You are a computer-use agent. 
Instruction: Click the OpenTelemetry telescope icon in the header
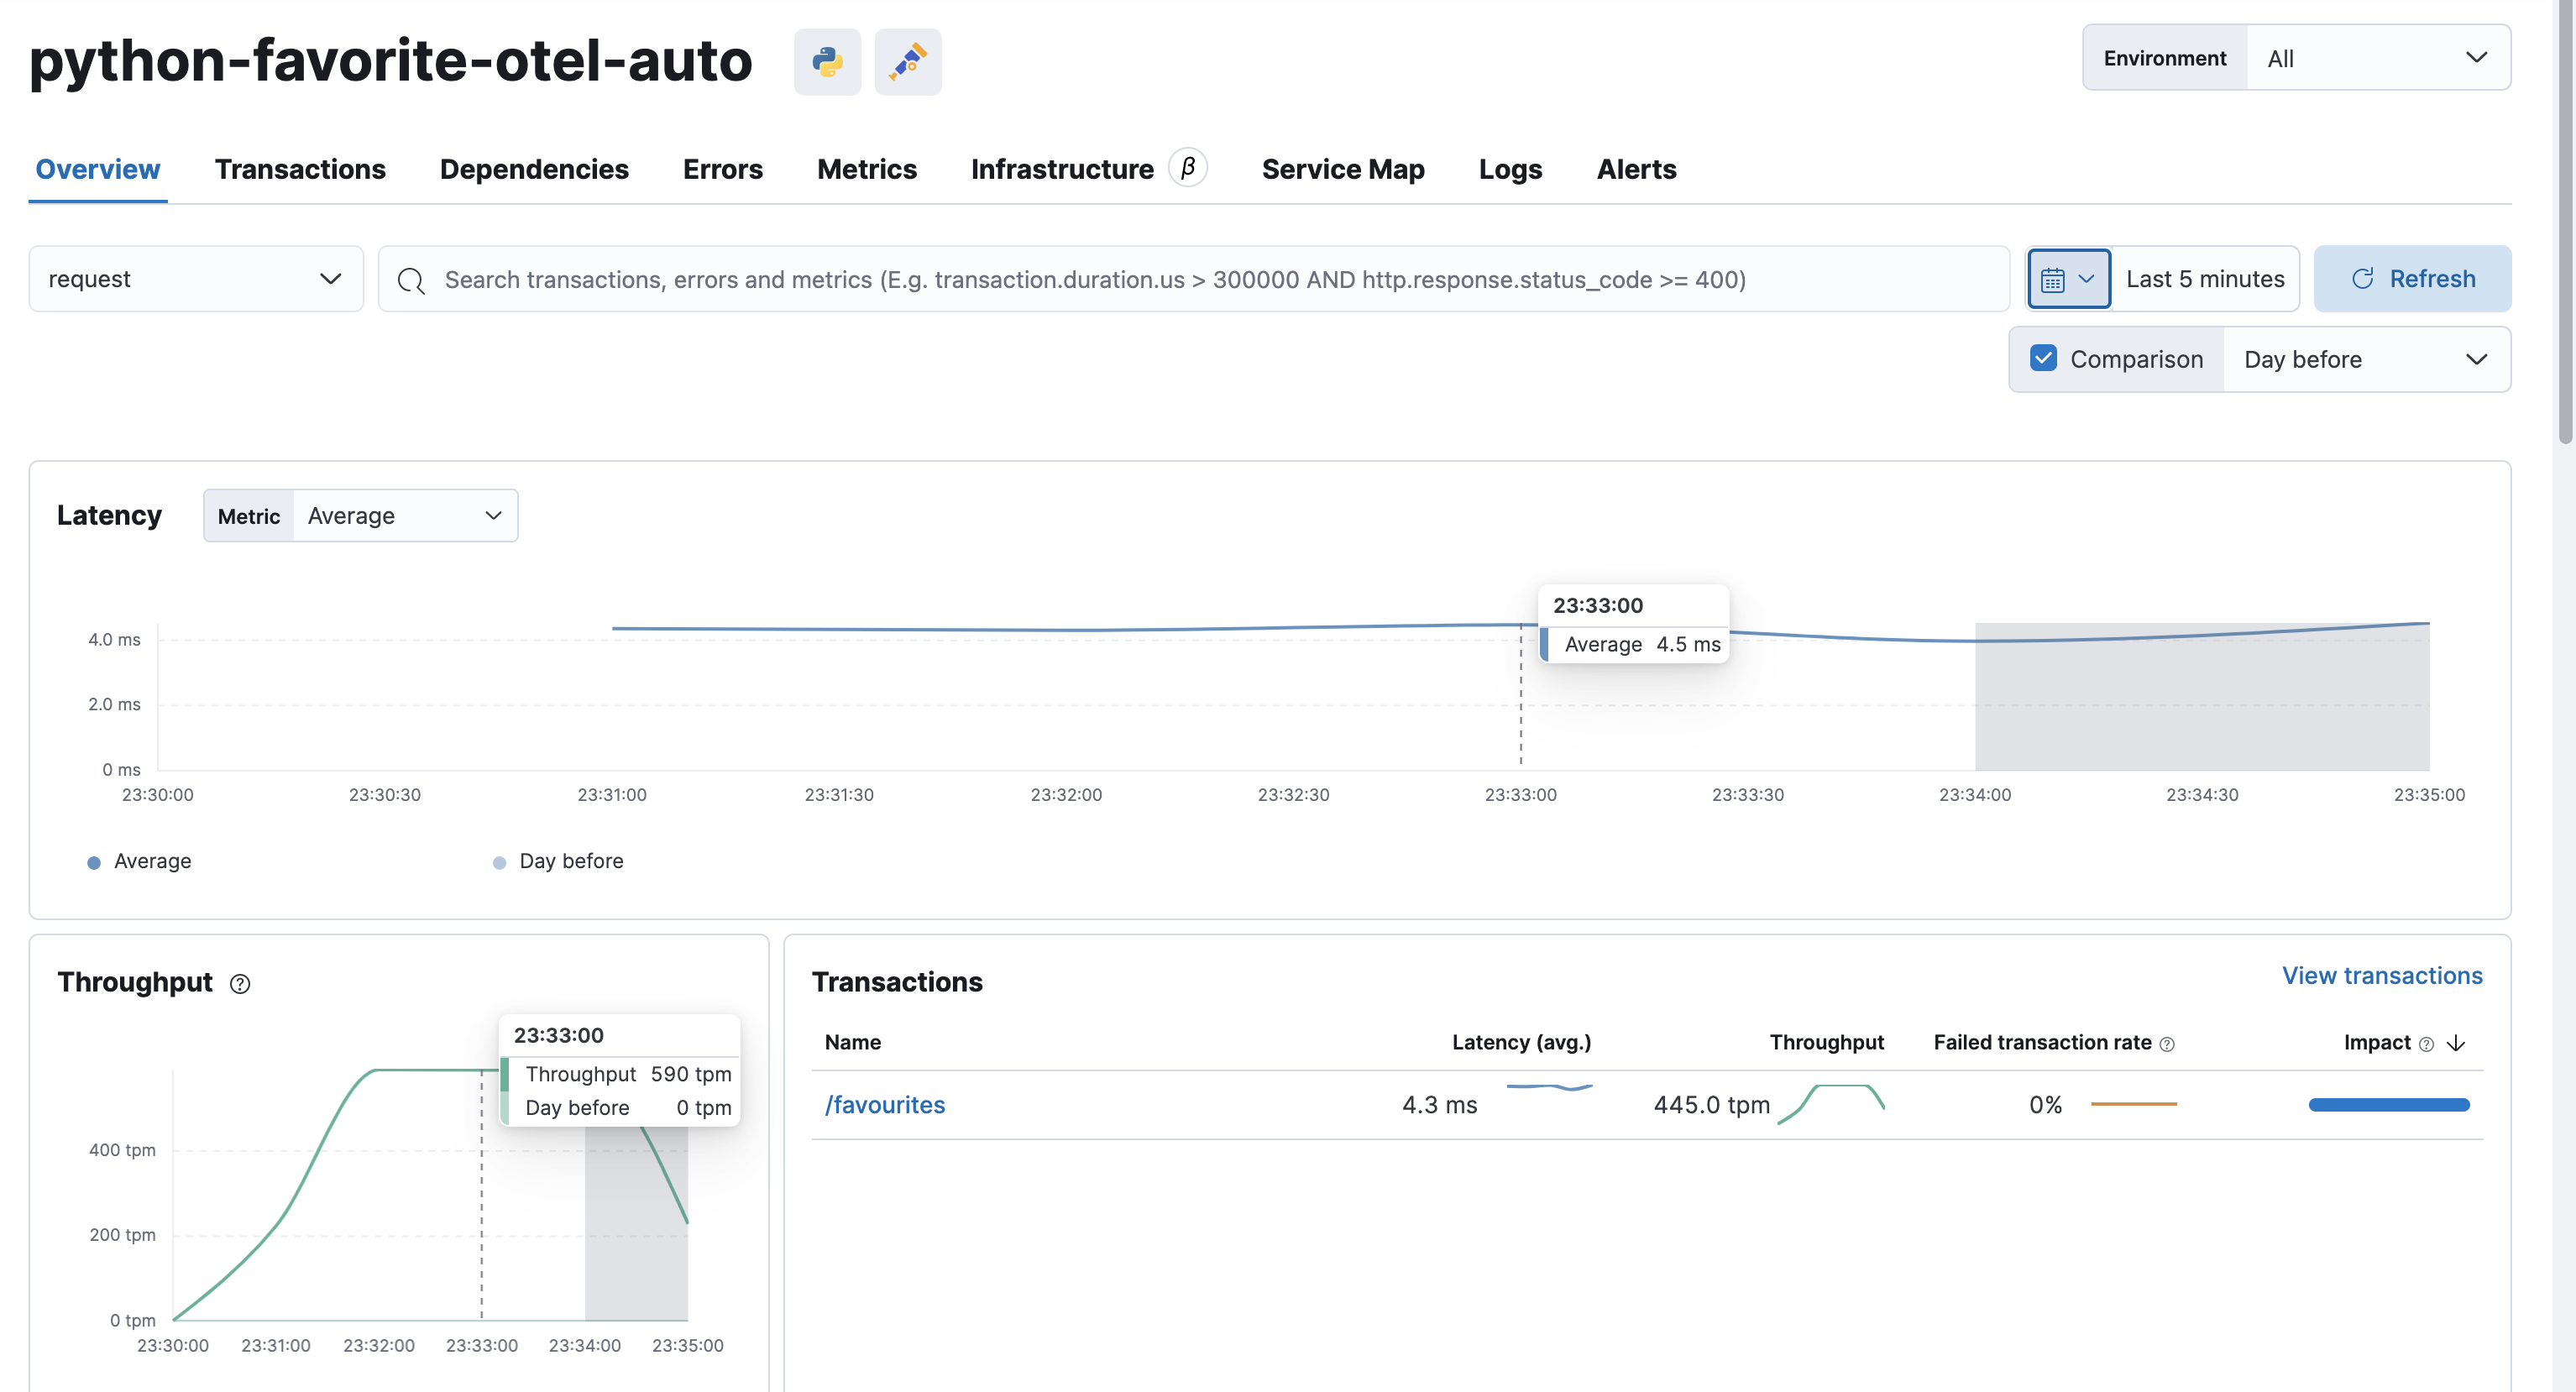908,61
